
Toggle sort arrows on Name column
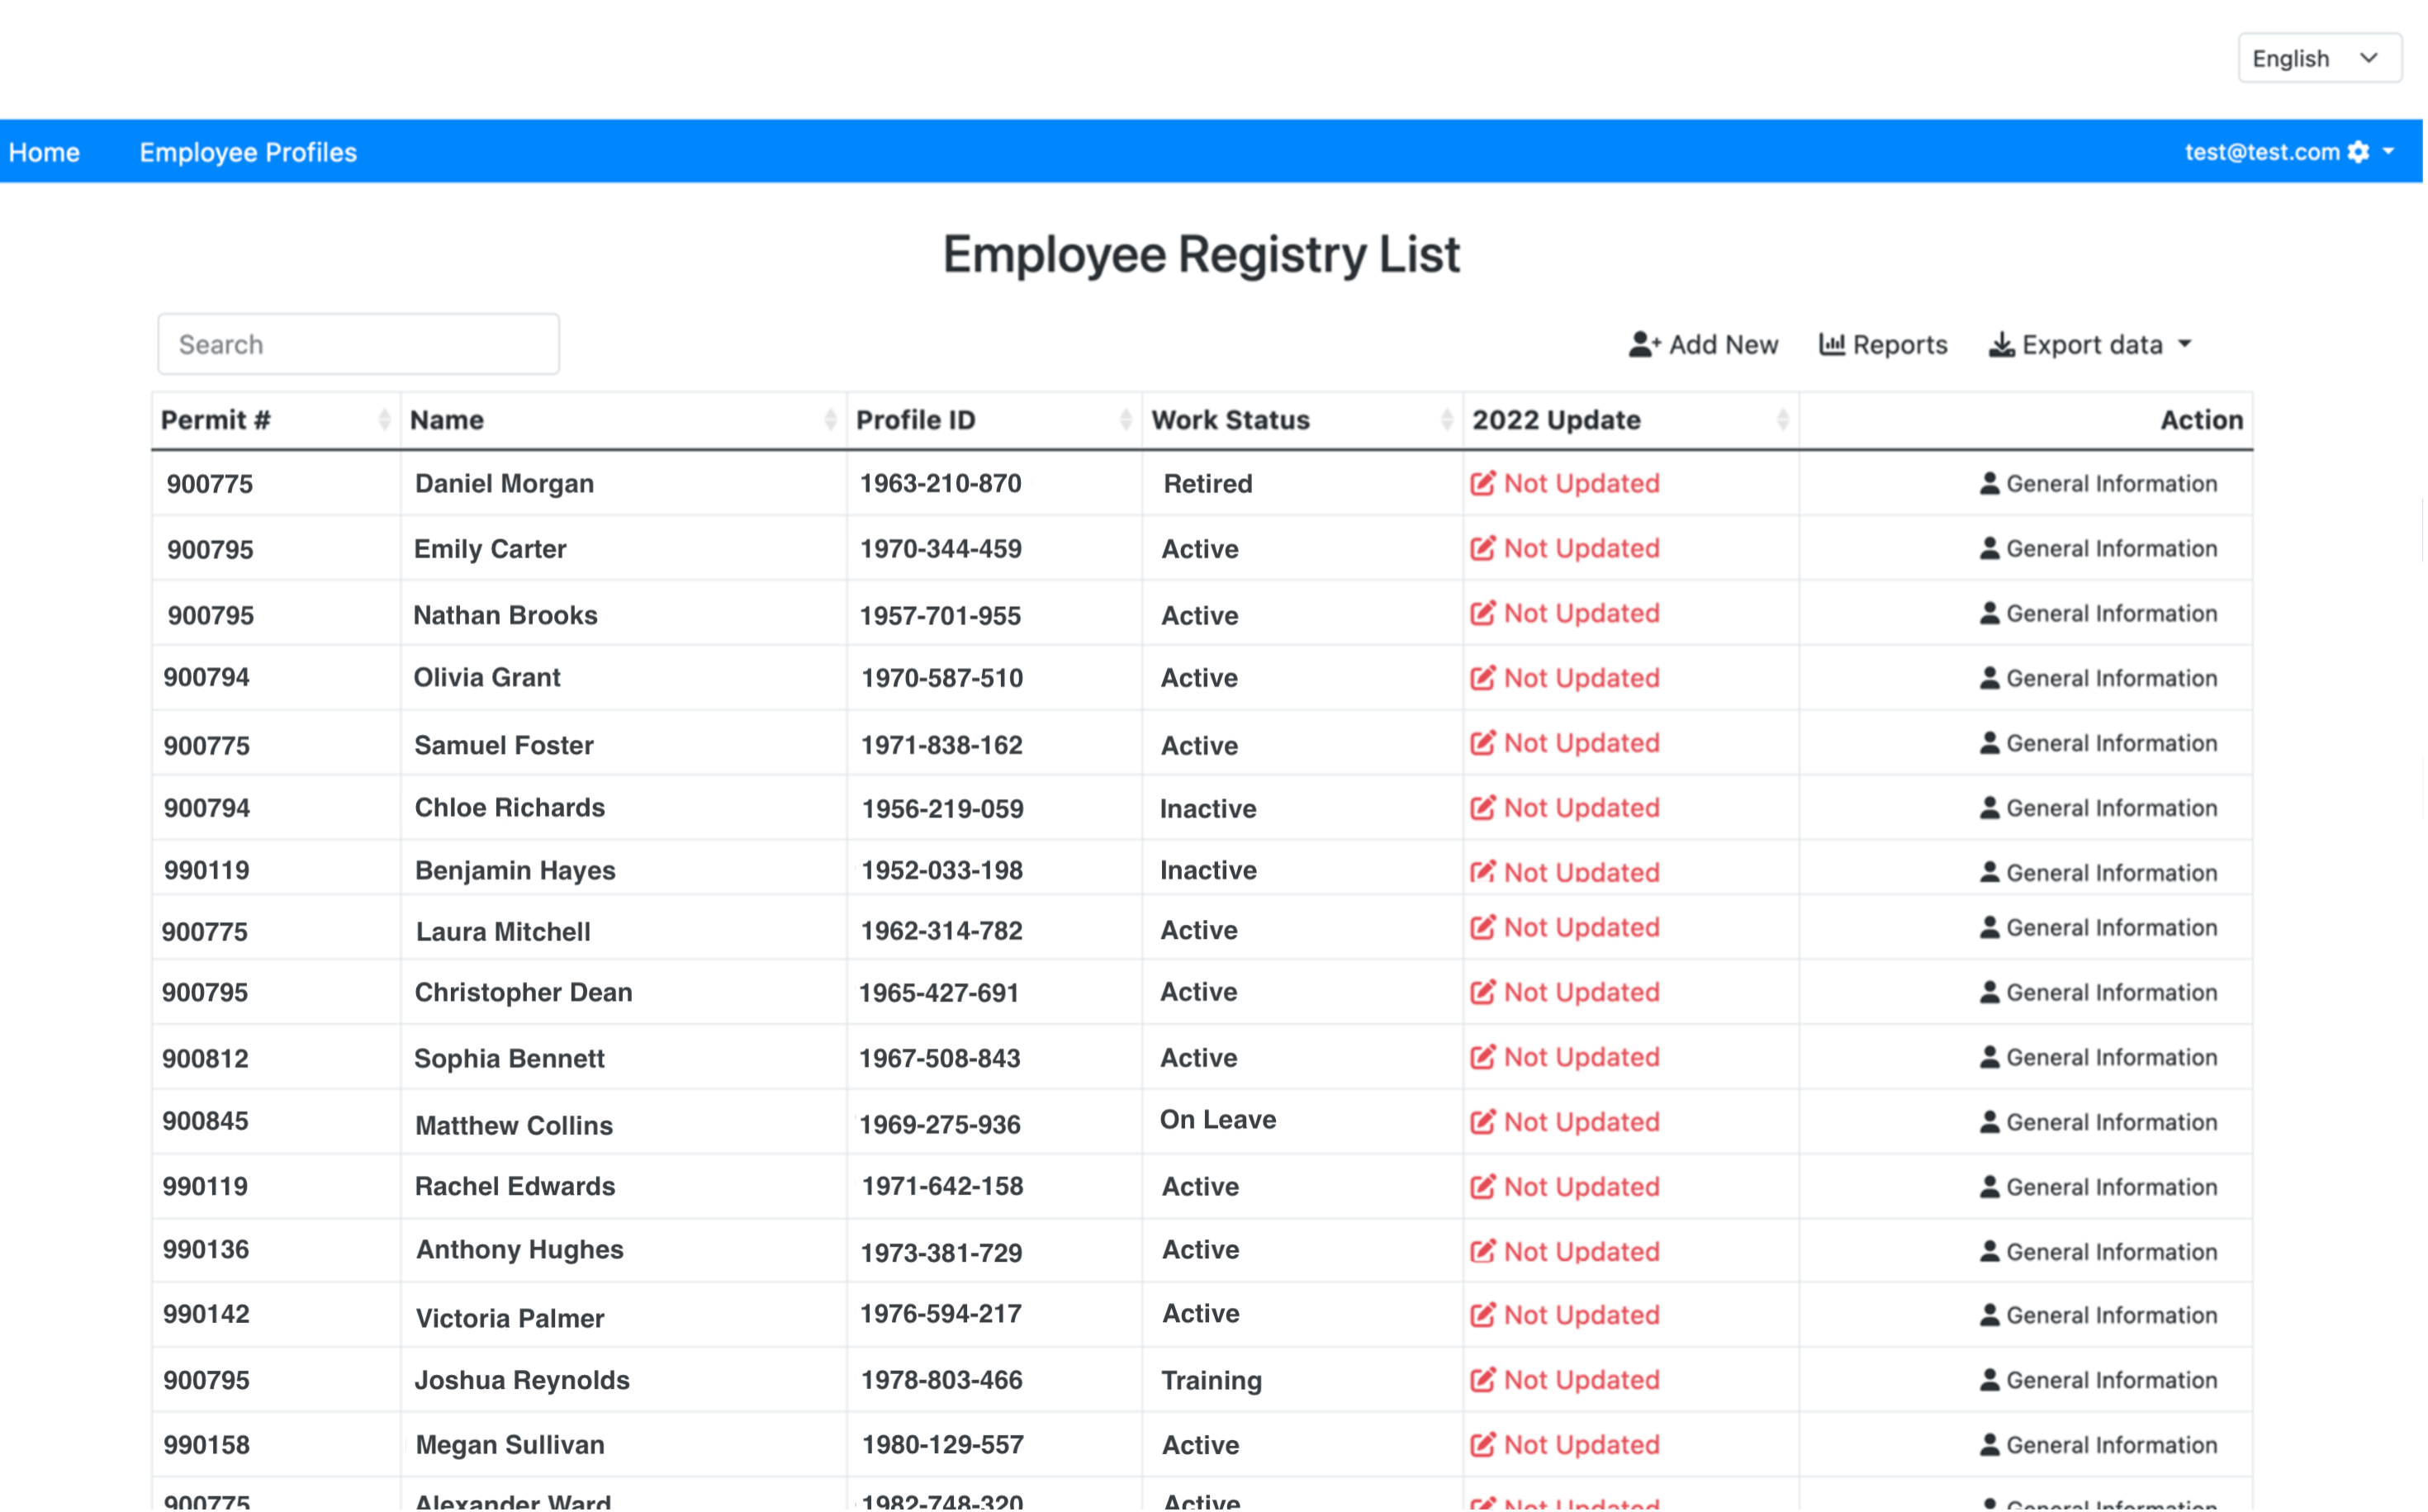coord(830,420)
